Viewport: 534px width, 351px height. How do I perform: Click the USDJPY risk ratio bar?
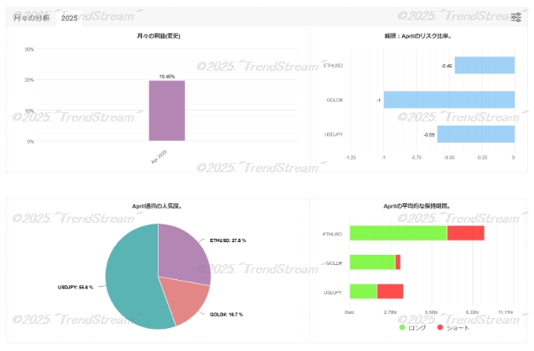tap(476, 134)
